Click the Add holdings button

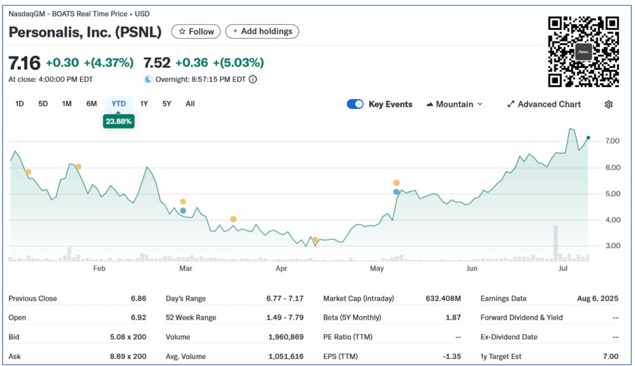tap(262, 32)
